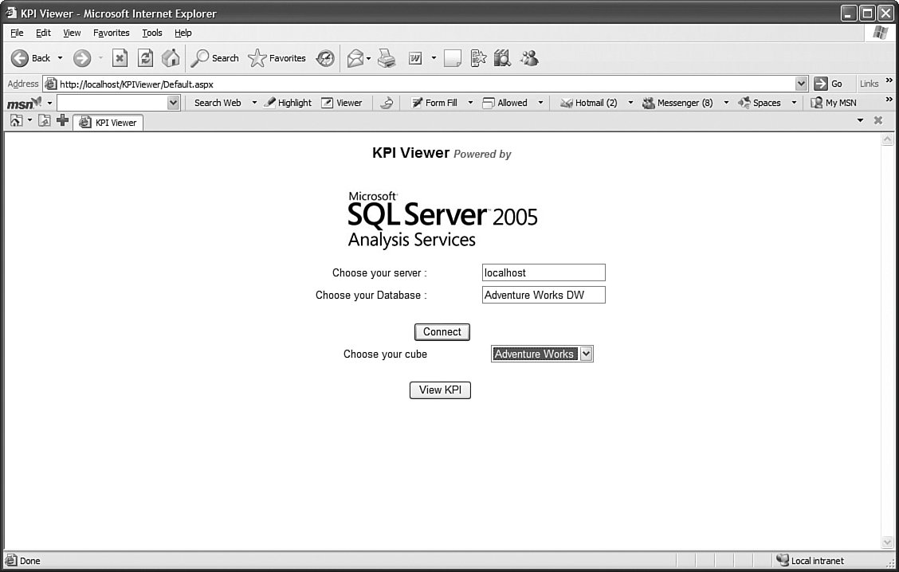Screen dimensions: 899x572
Task: Open the Favorites star panel
Action: 277,58
